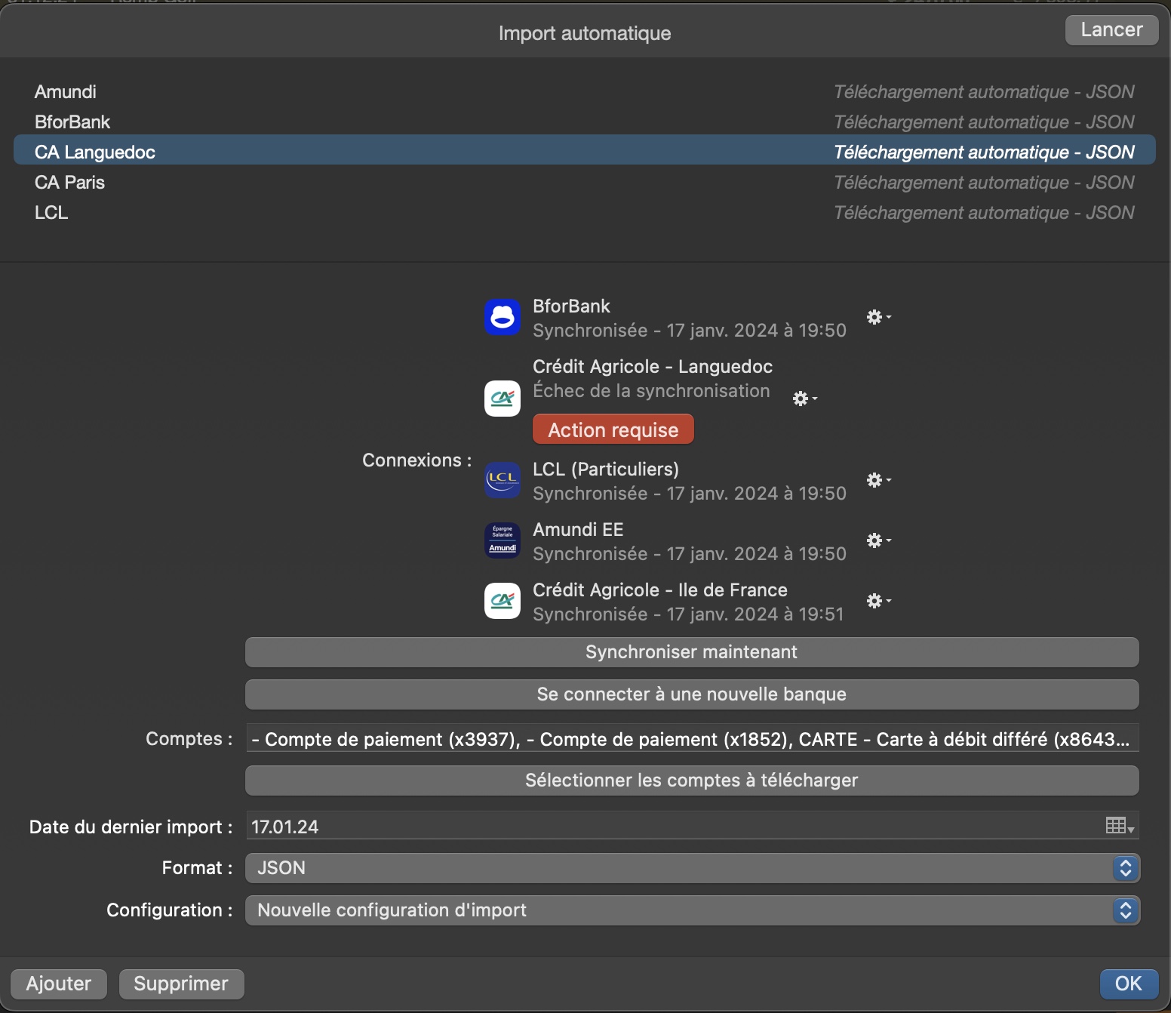
Task: Click the Date du dernier import field
Action: point(692,827)
